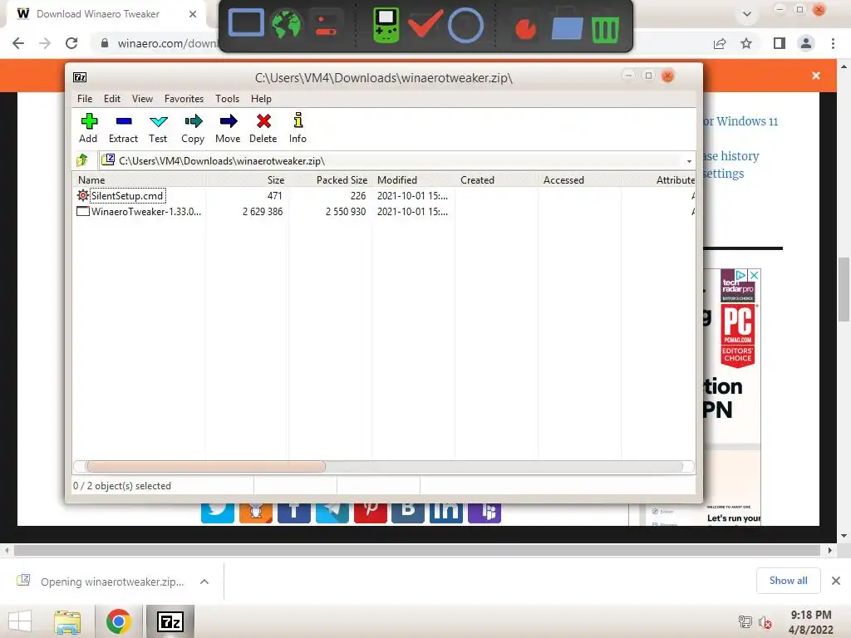851x638 pixels.
Task: Choose the Move tool in 7-Zip
Action: (228, 128)
